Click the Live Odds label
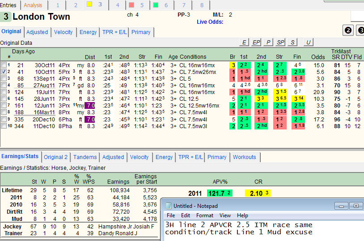Viewport: 364px width, 241px height. (210, 22)
